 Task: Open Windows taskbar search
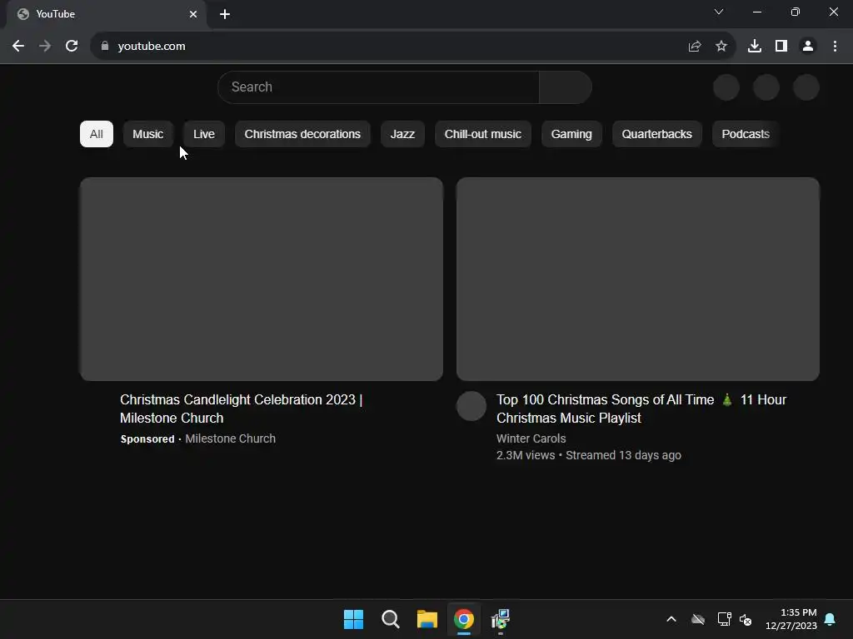[391, 619]
